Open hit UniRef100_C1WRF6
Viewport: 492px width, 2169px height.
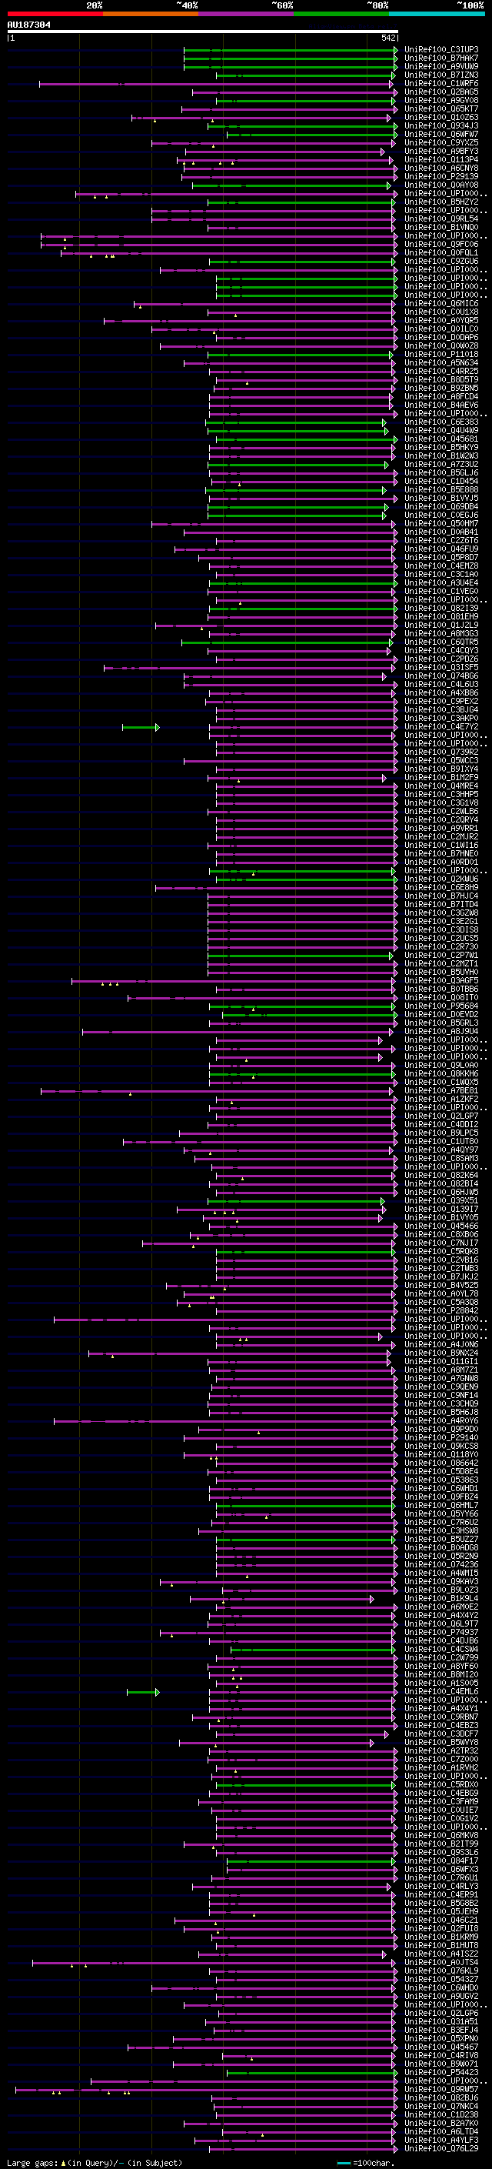441,83
